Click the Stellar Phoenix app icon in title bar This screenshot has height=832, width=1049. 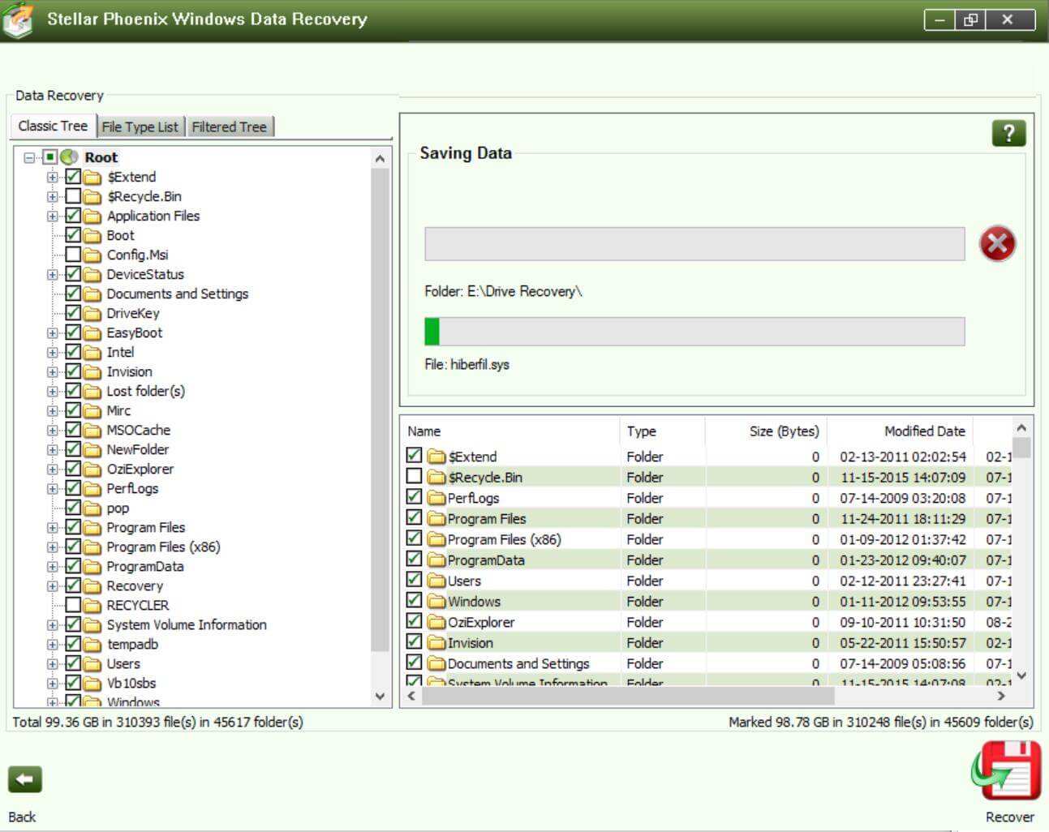18,19
